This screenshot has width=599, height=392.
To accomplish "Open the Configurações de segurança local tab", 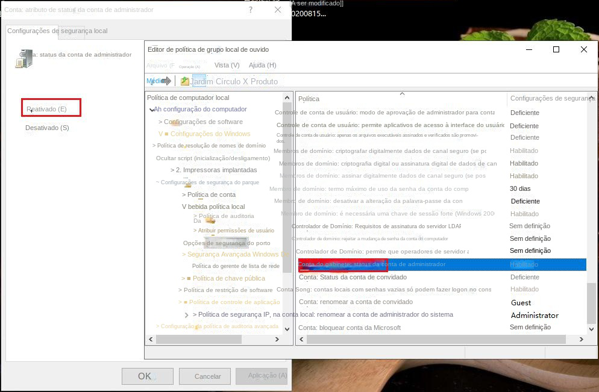I will 57,31.
